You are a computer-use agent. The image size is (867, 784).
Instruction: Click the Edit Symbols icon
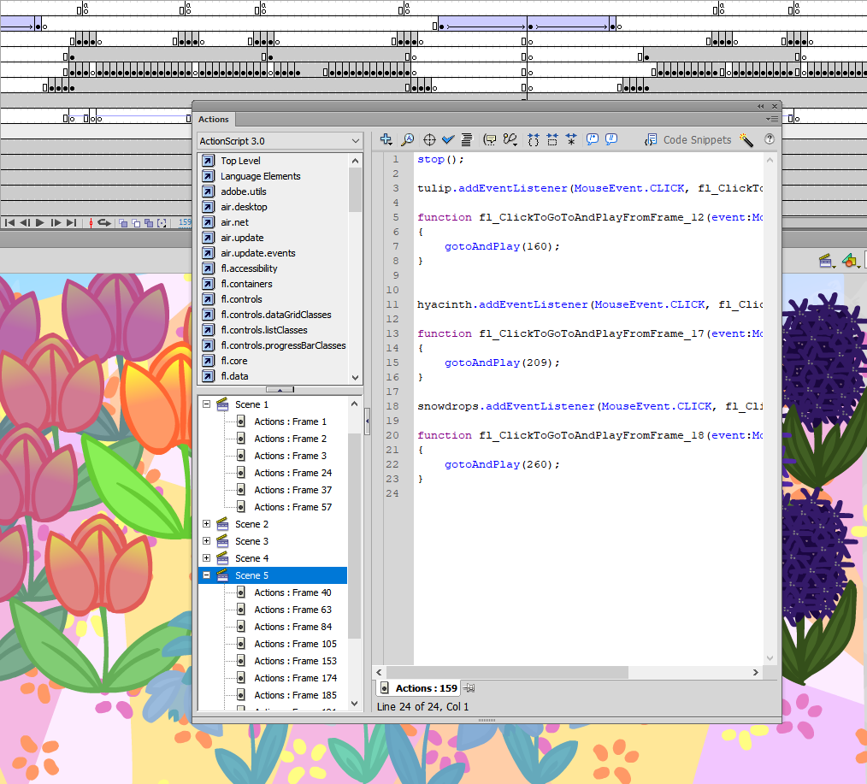[x=849, y=261]
